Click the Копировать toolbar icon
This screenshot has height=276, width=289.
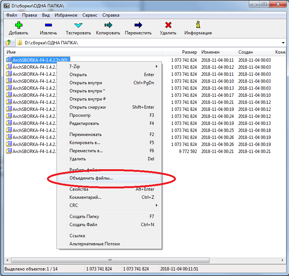(x=108, y=25)
